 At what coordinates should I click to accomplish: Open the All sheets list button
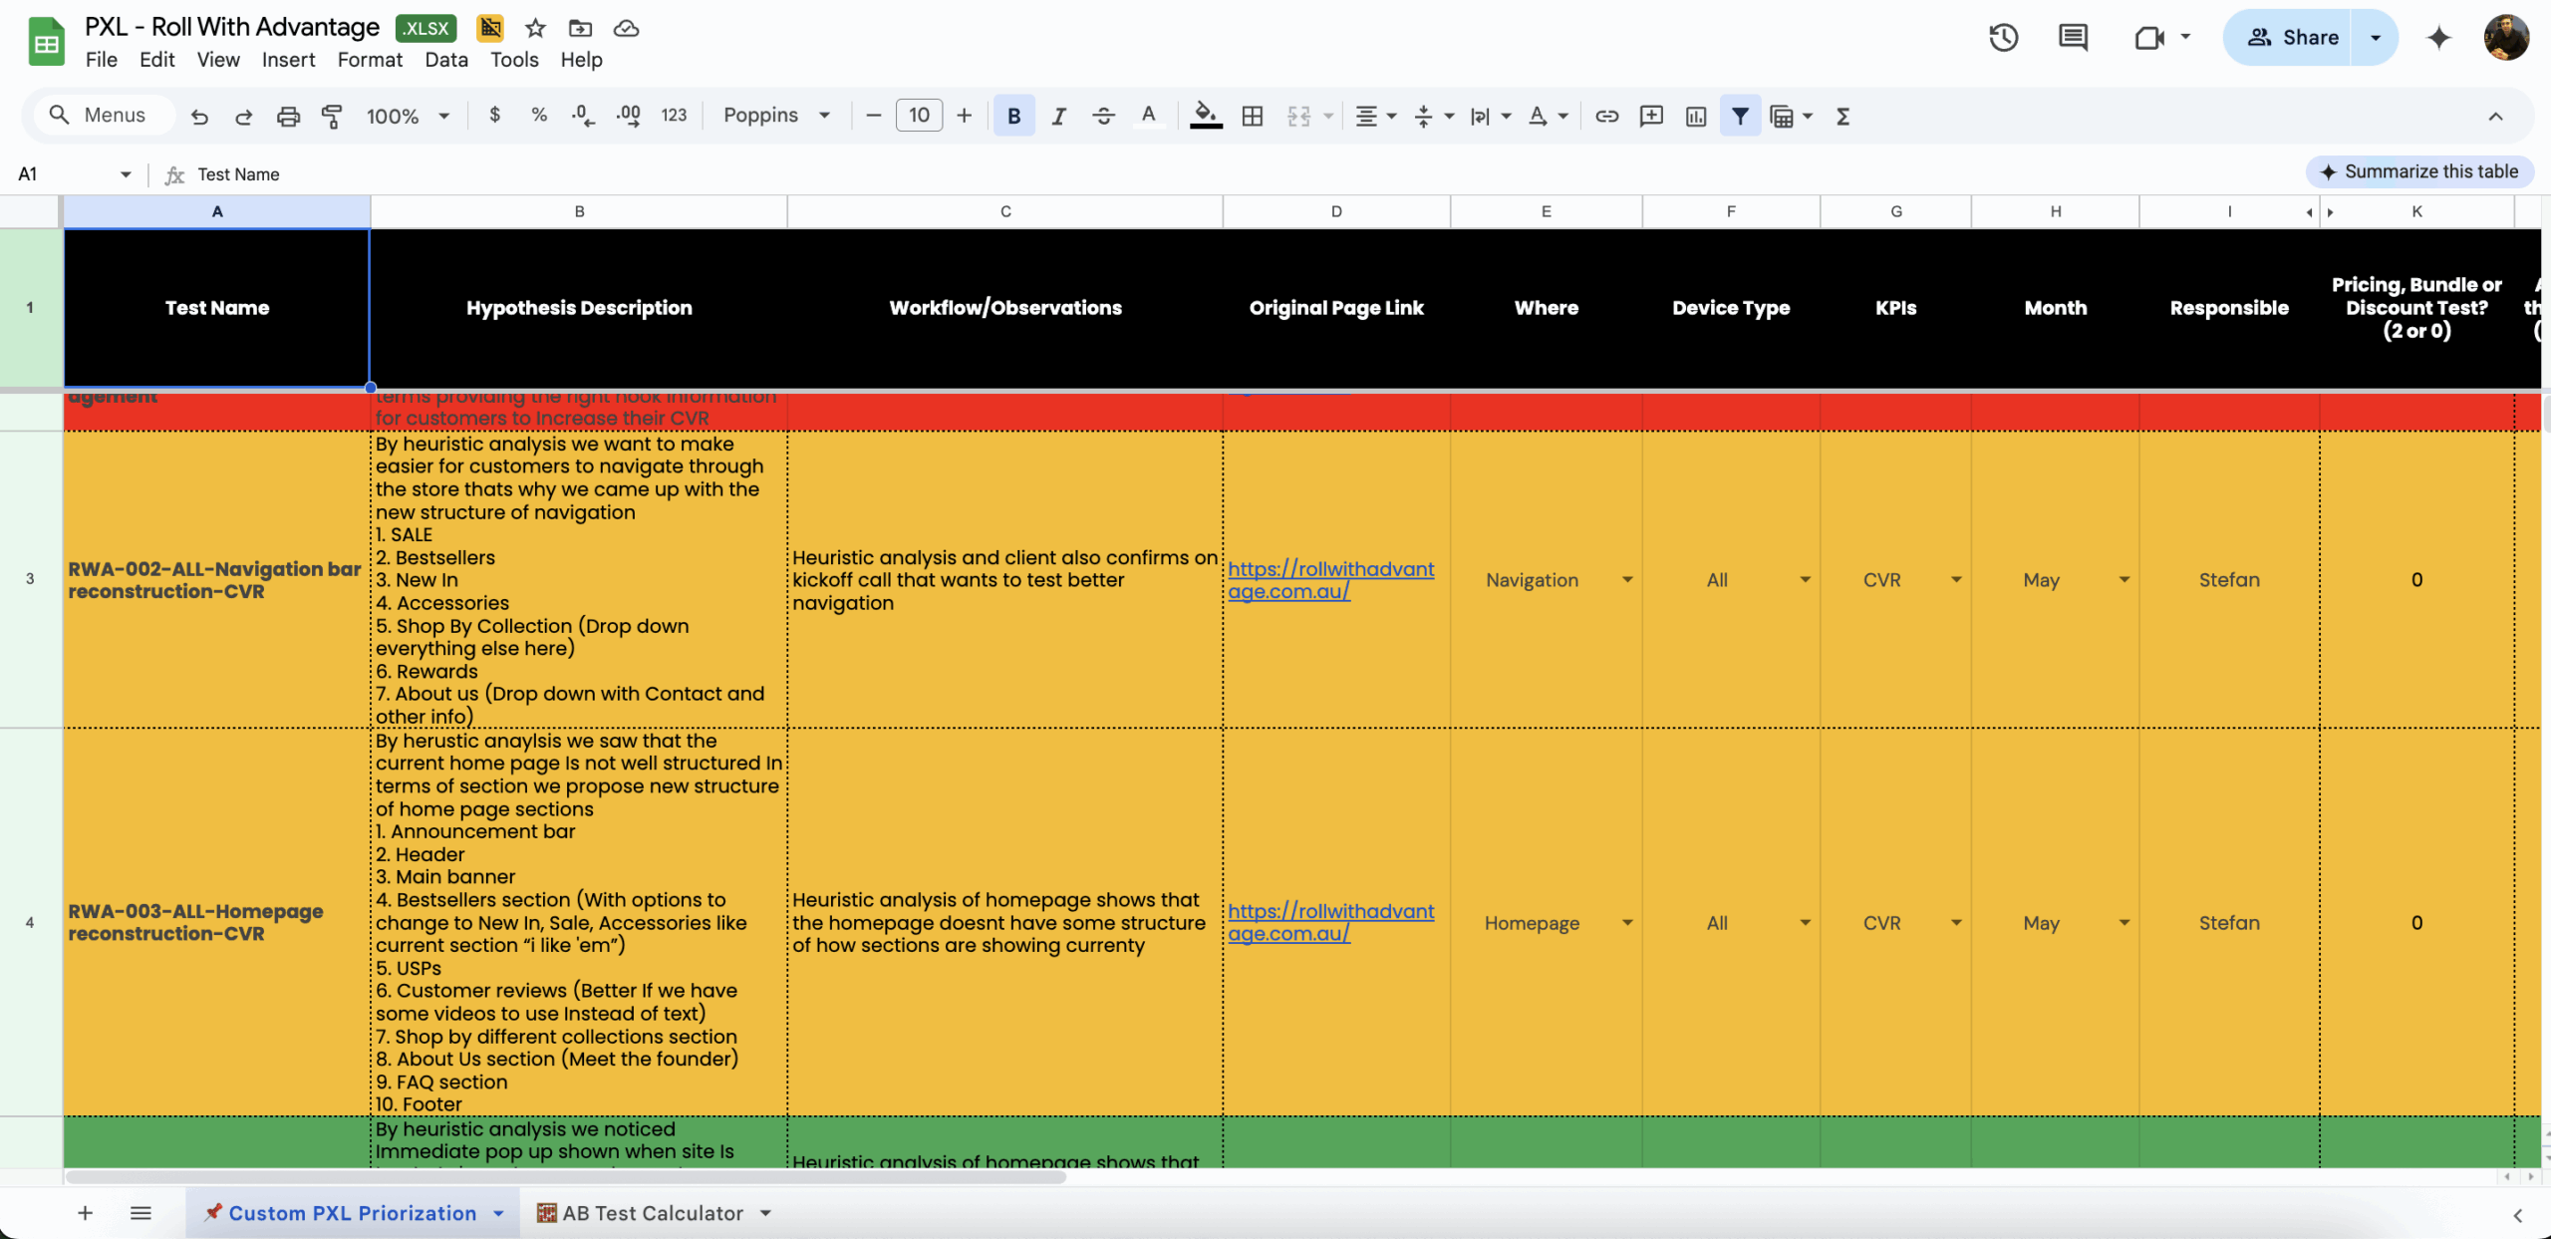pyautogui.click(x=141, y=1213)
